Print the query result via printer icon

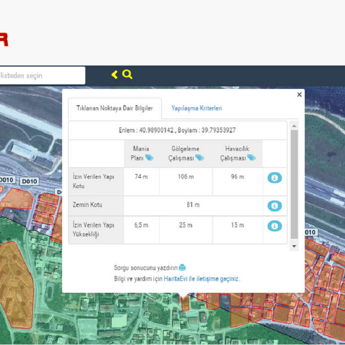tap(182, 268)
